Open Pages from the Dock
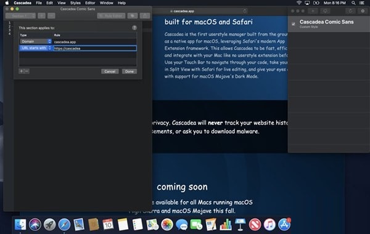The height and width of the screenshot is (234, 370). click(x=211, y=224)
